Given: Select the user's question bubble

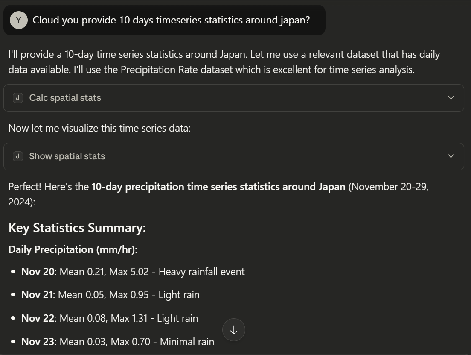Looking at the screenshot, I should [x=166, y=20].
